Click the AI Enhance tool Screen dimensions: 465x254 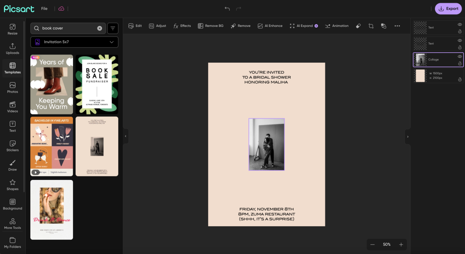point(270,26)
